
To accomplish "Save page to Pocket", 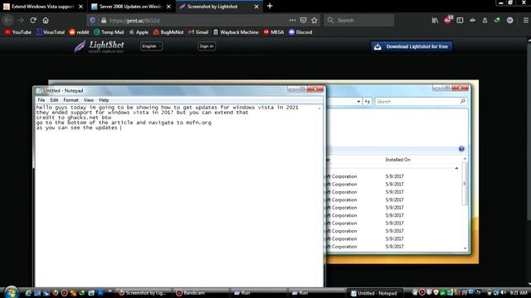I will pos(304,20).
